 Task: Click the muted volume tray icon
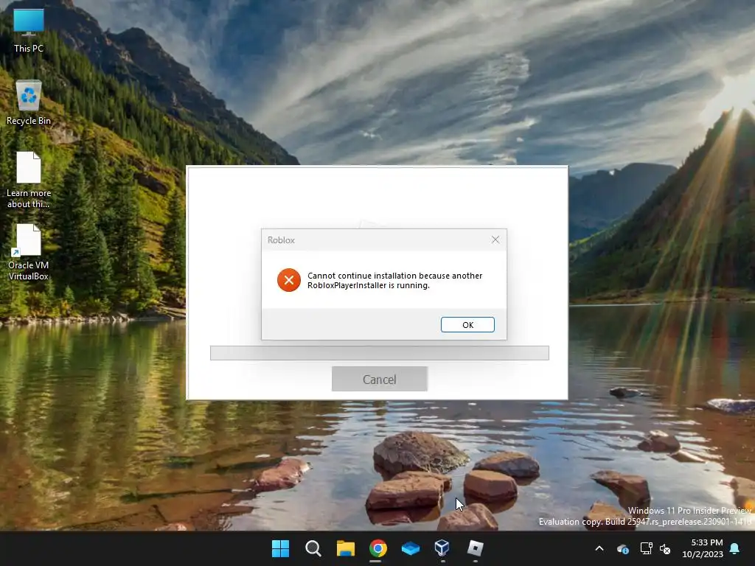pos(666,548)
